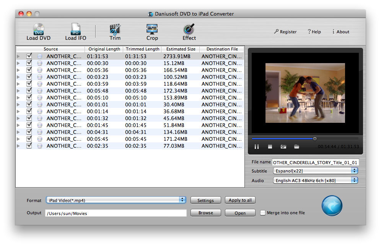Click the disc icon in the 15.12MB row

(40, 63)
